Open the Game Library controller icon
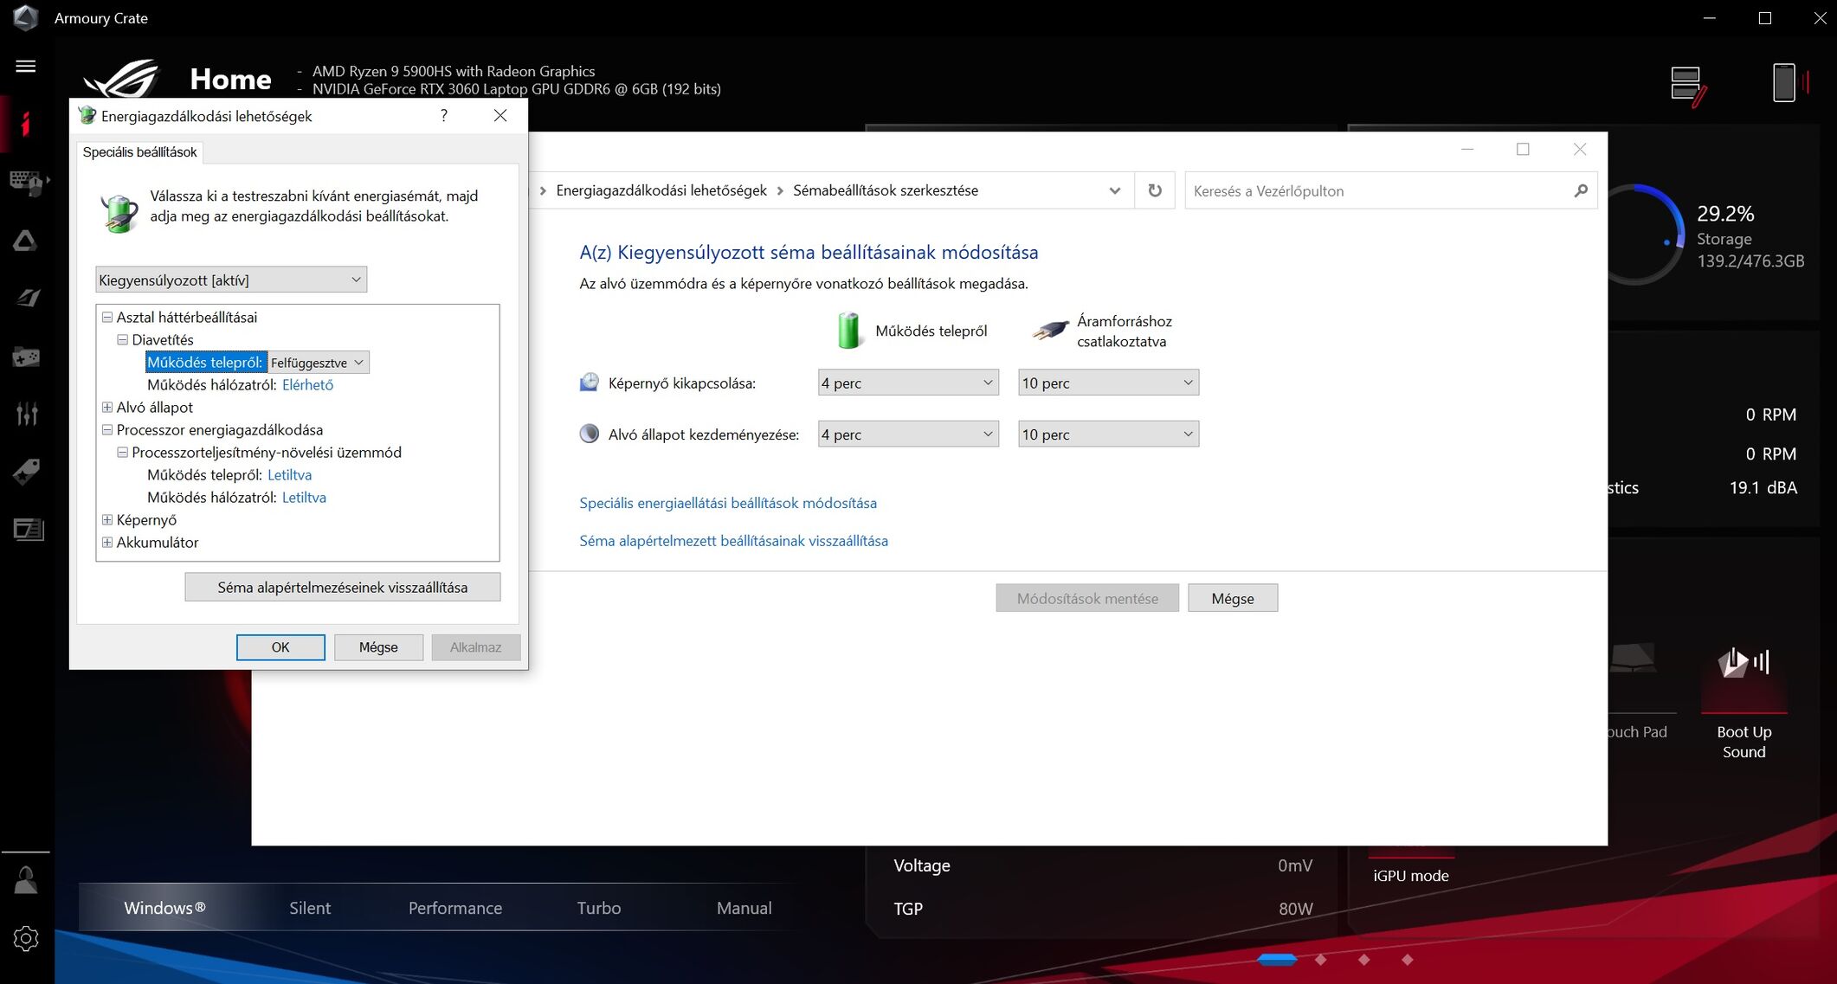1837x984 pixels. click(x=26, y=357)
